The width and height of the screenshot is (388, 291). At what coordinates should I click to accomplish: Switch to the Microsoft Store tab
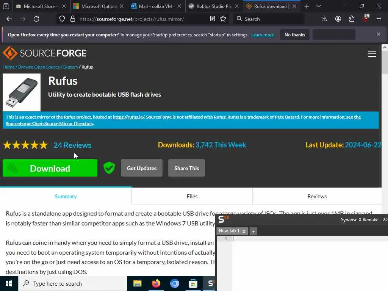[41, 6]
